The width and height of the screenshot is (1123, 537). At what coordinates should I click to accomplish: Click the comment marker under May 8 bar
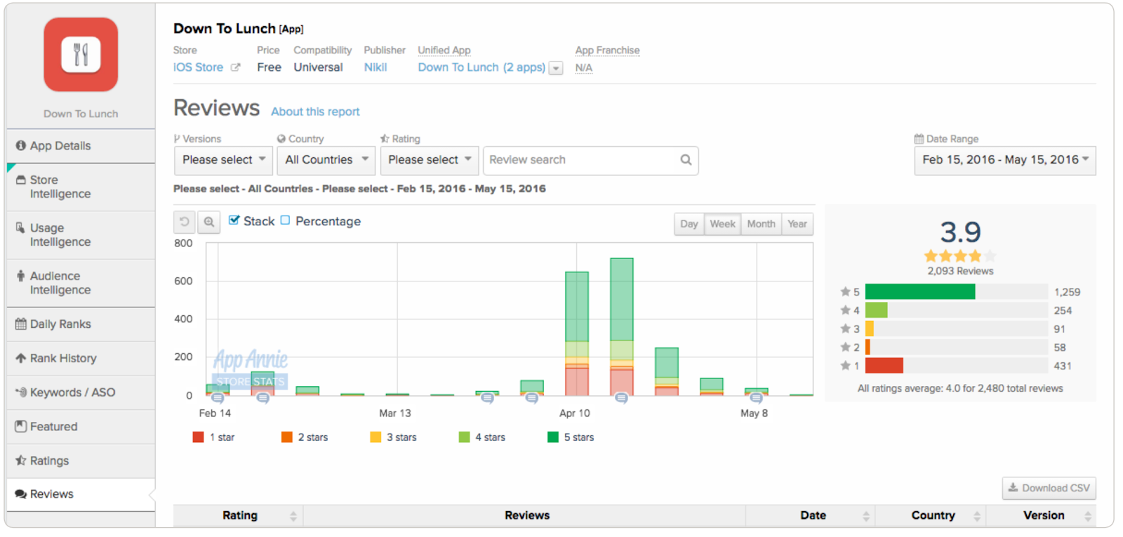756,398
